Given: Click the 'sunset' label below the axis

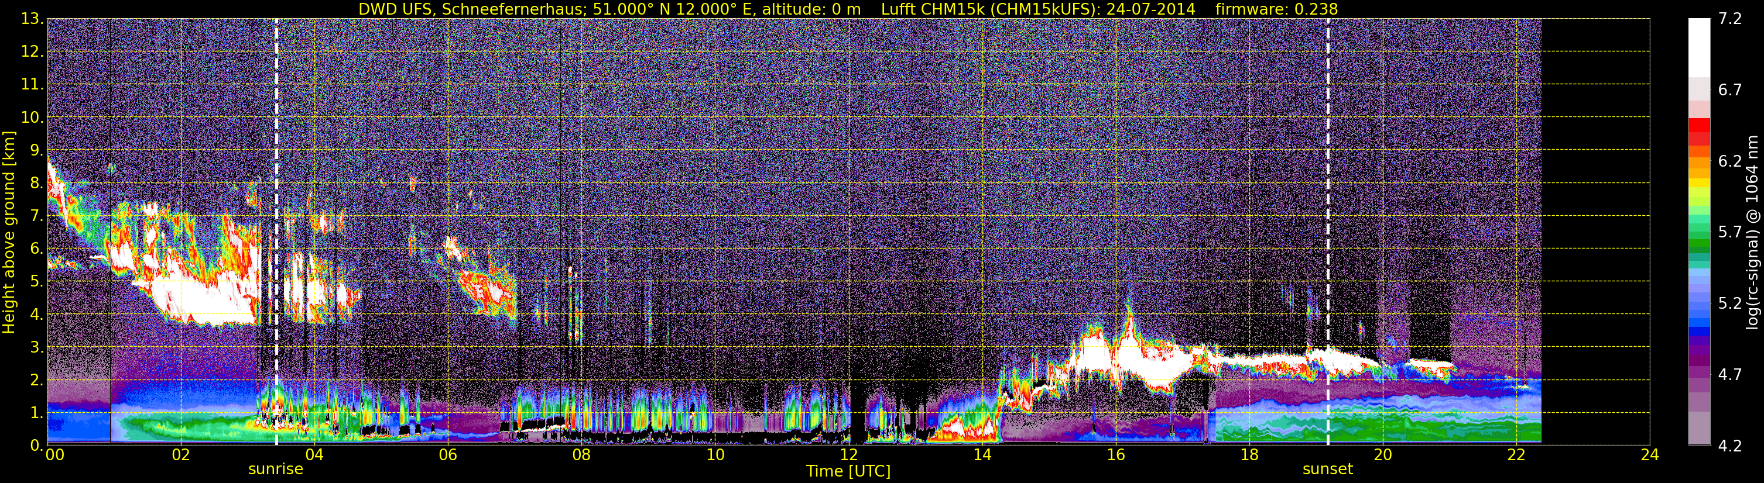Looking at the screenshot, I should click(1328, 470).
